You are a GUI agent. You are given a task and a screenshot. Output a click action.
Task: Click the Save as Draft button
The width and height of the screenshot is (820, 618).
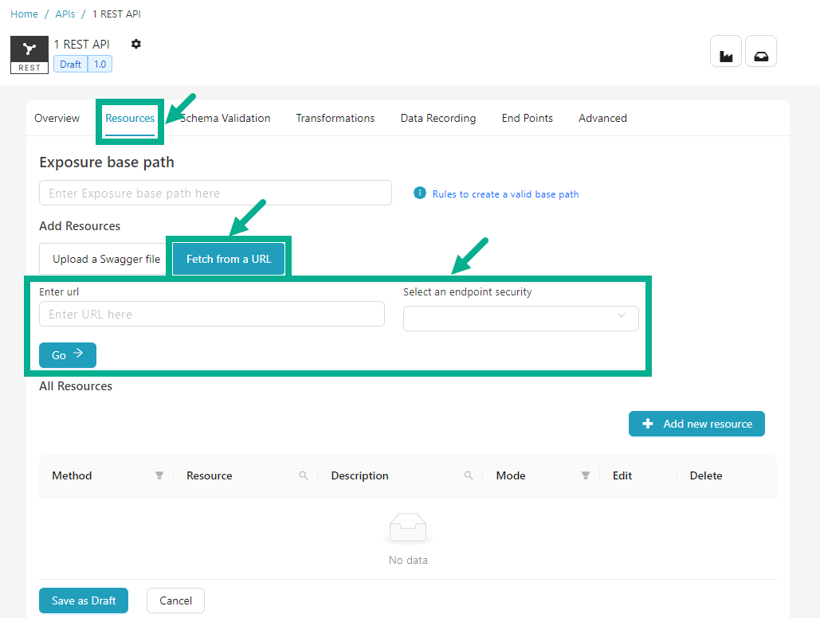(x=84, y=600)
